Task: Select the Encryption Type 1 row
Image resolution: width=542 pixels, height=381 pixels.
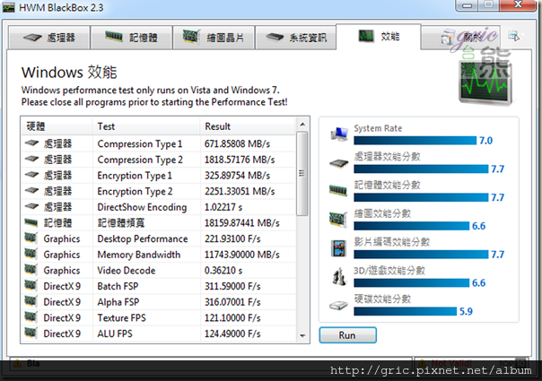Action: [158, 176]
